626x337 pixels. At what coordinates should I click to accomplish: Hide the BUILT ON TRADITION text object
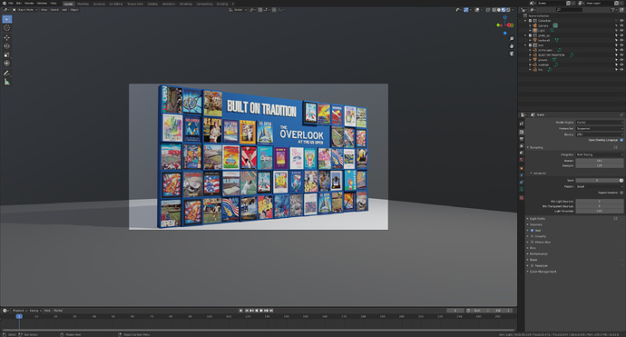click(x=621, y=55)
